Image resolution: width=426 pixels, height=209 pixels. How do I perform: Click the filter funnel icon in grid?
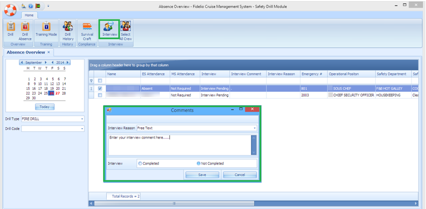91,80
